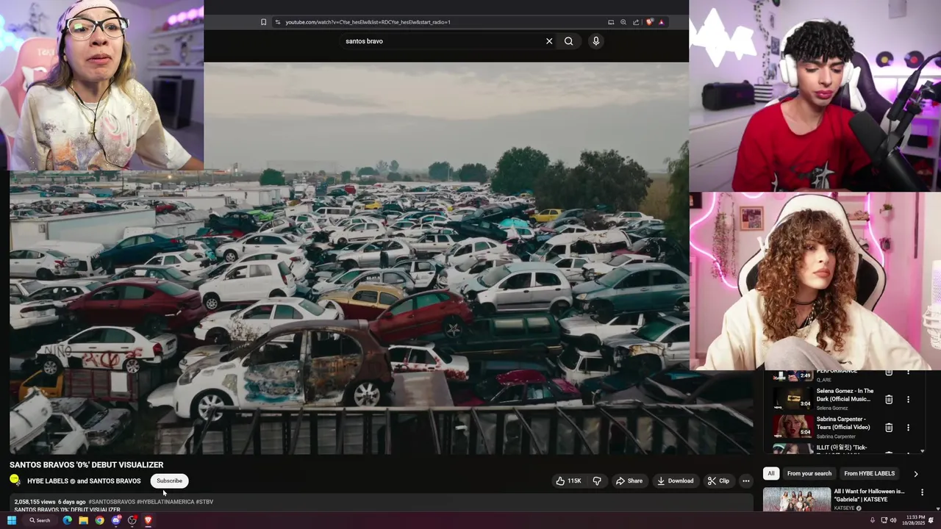Click the #STBV hashtag
941x529 pixels.
pos(204,502)
